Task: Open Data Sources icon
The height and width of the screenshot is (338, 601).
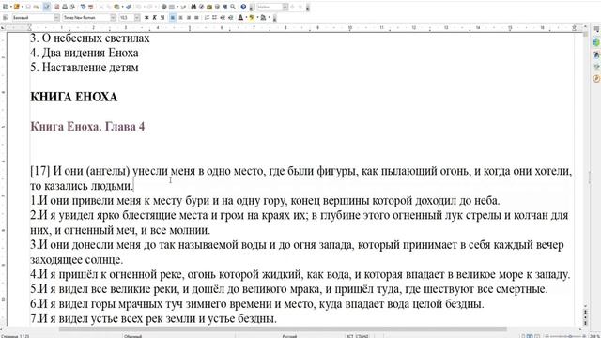Action: (217, 7)
